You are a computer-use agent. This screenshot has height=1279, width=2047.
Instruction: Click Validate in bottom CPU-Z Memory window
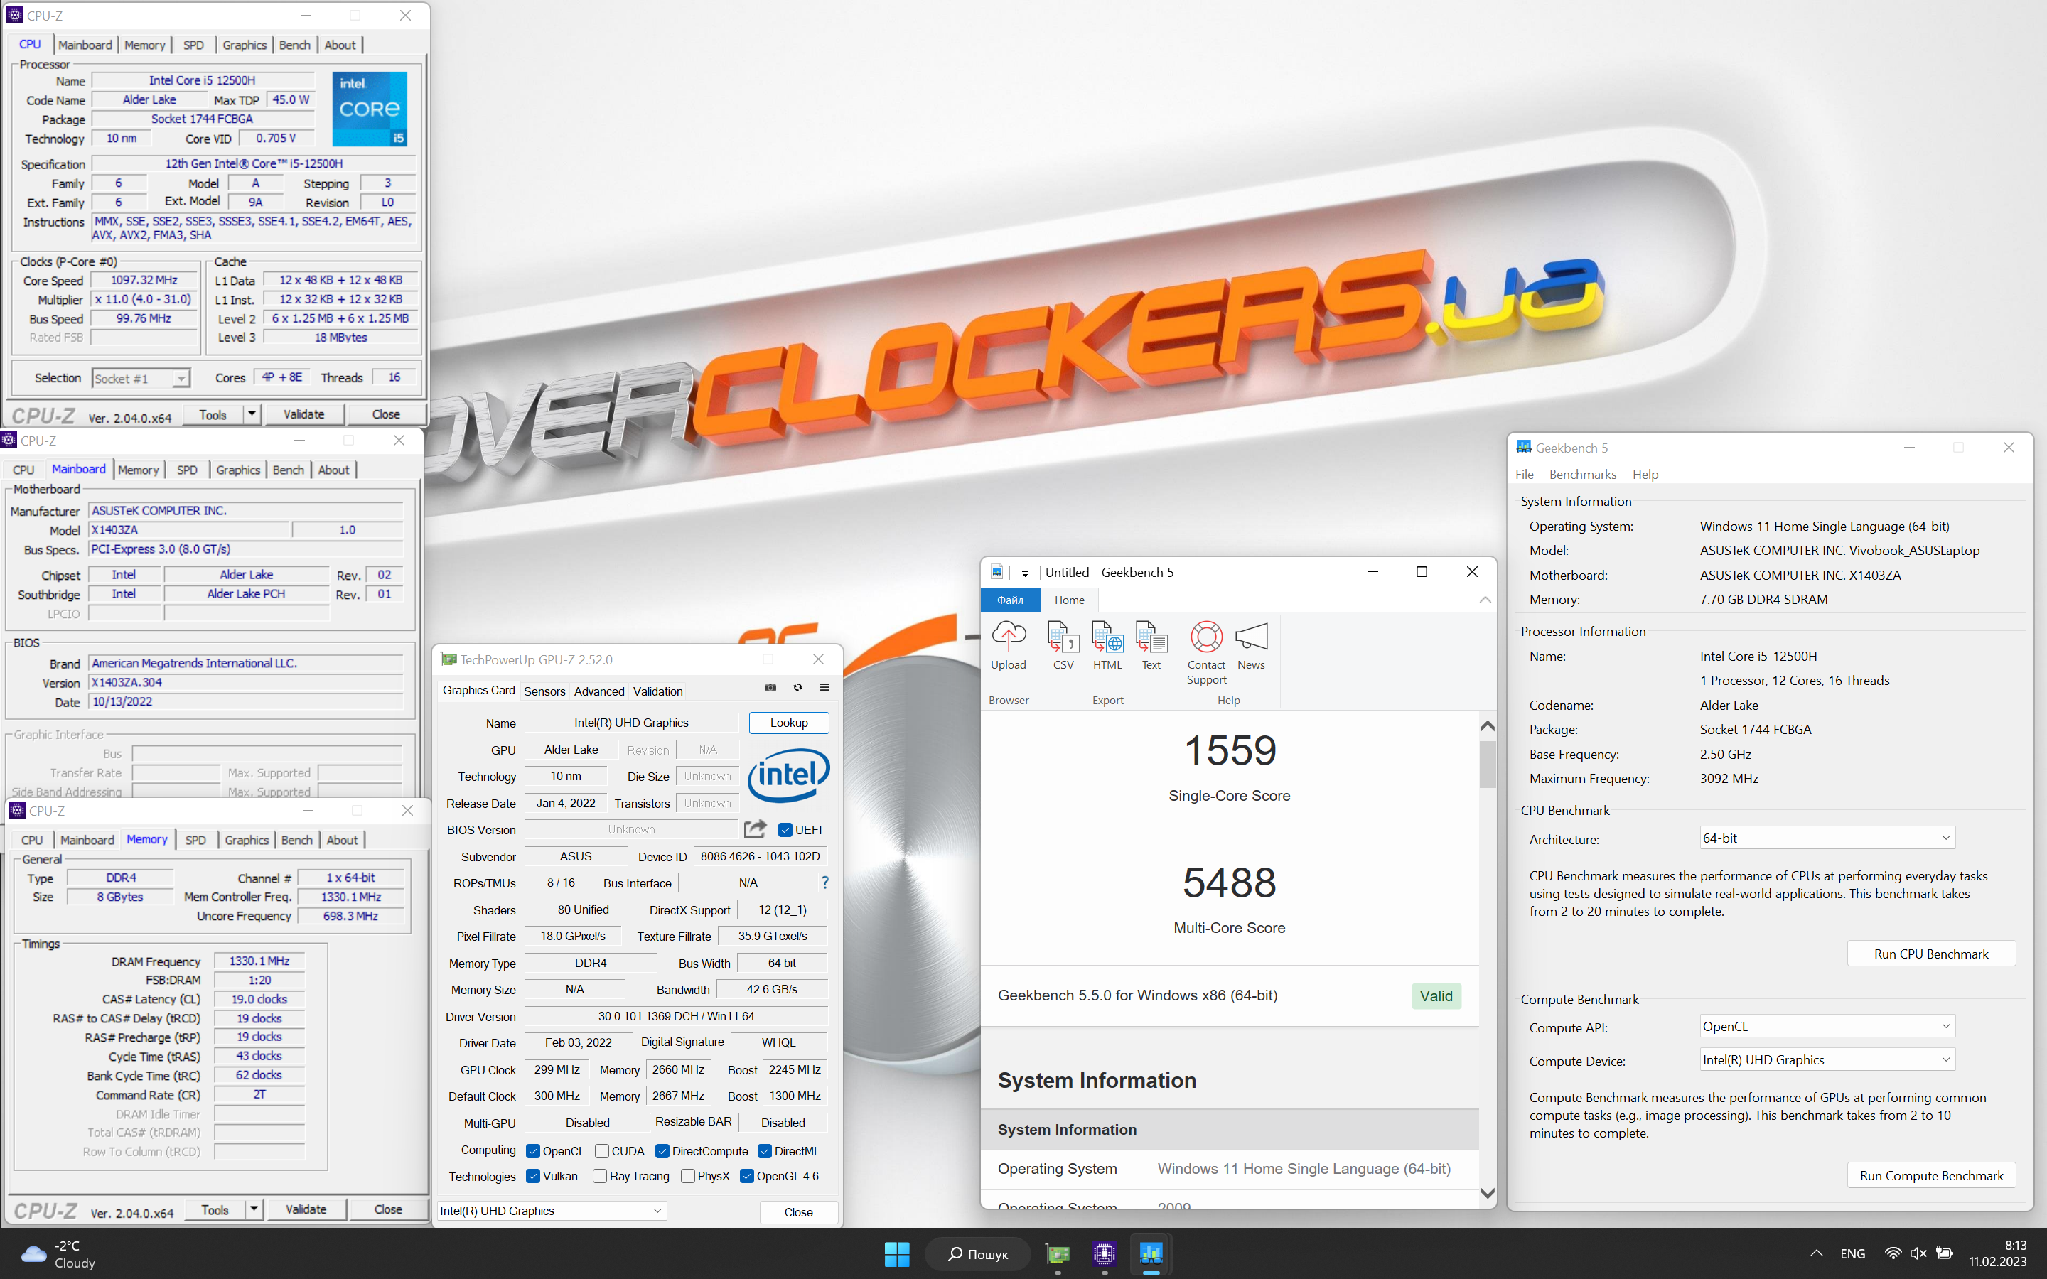click(306, 1209)
